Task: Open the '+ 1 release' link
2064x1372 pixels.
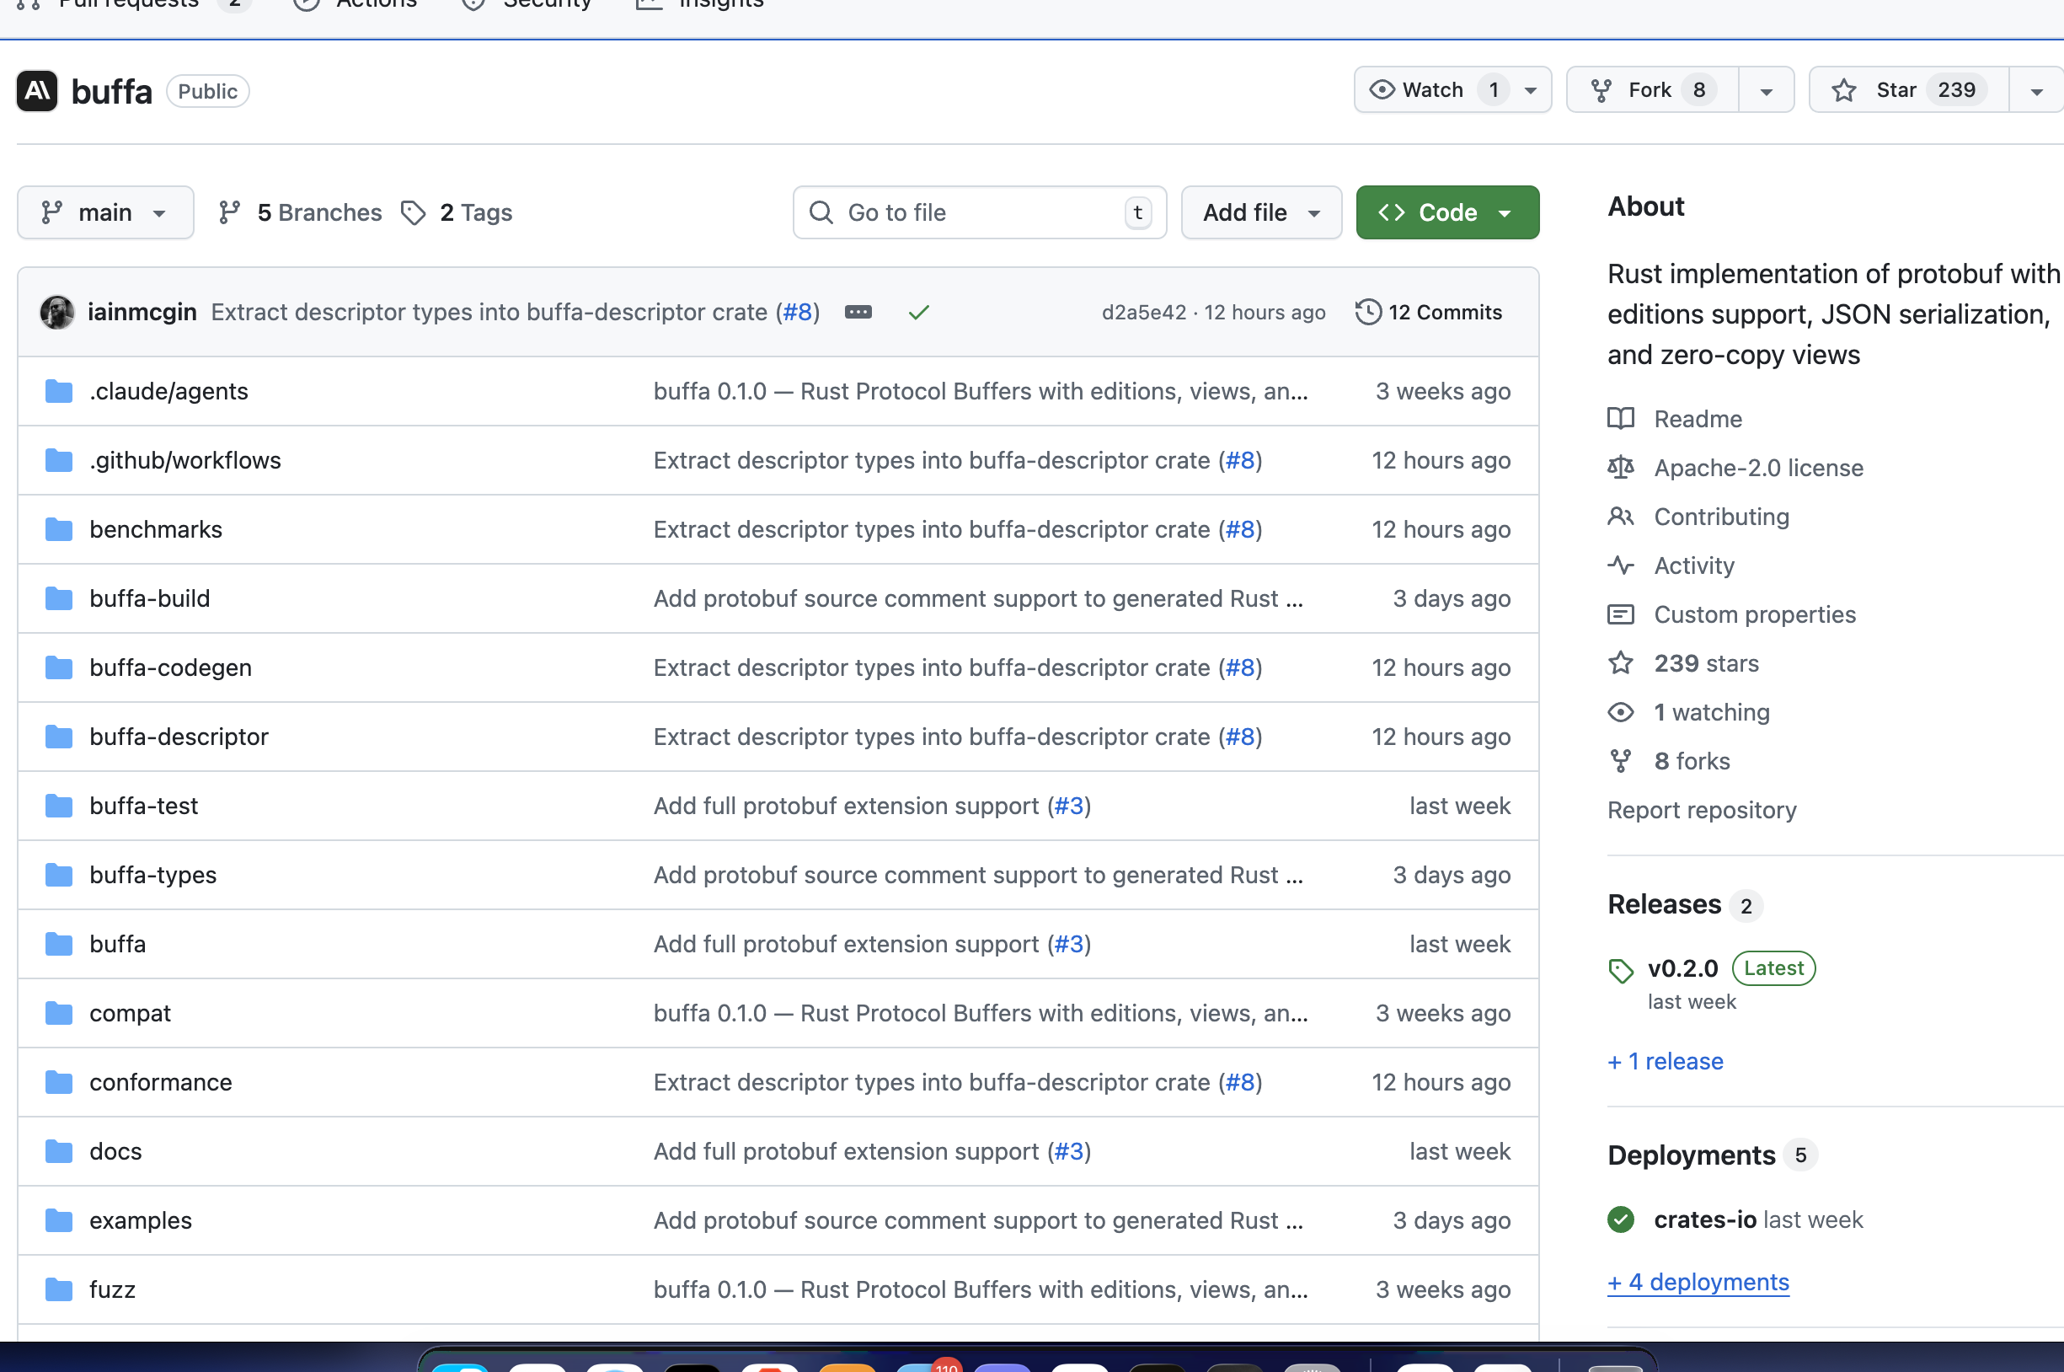Action: tap(1666, 1061)
